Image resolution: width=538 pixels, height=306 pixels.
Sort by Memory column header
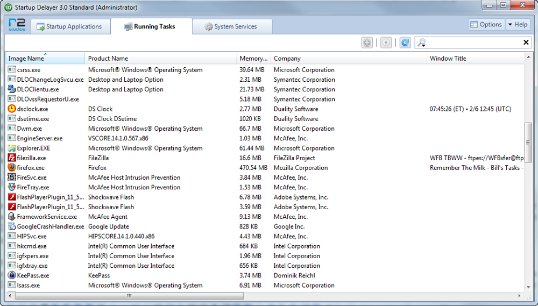(253, 58)
